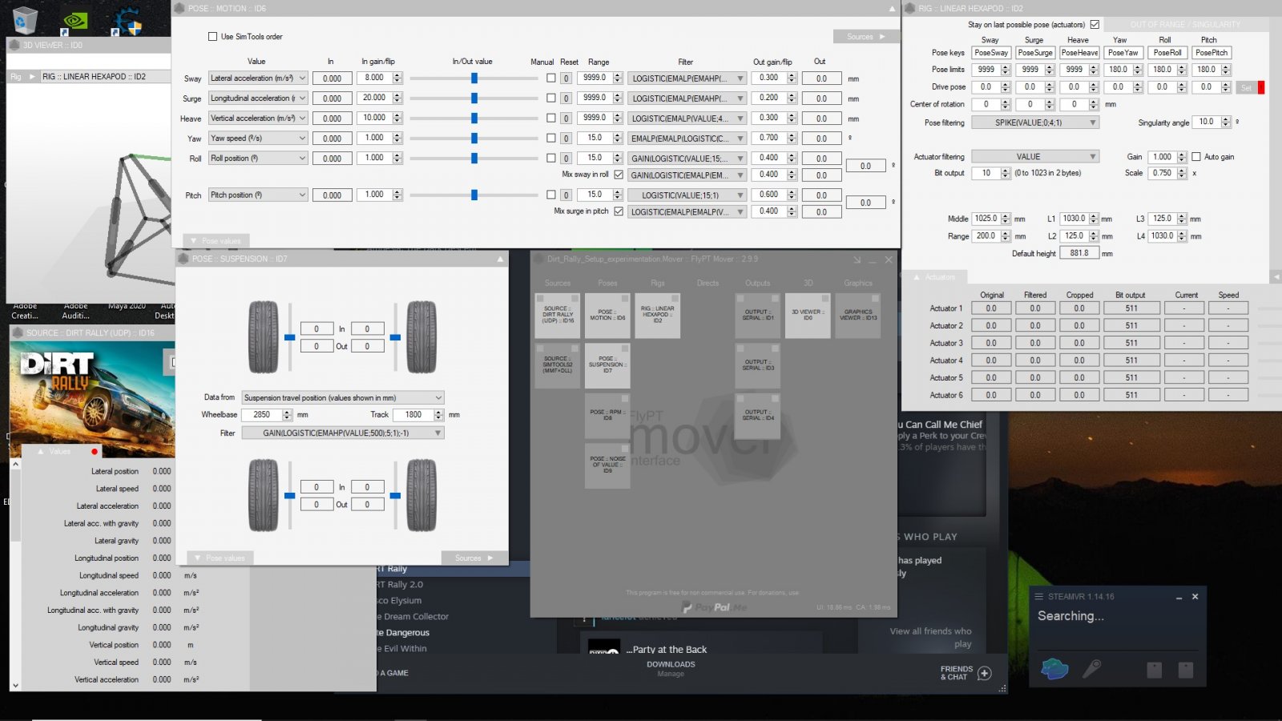
Task: Expand the suspension Data from dropdown
Action: [x=342, y=398]
